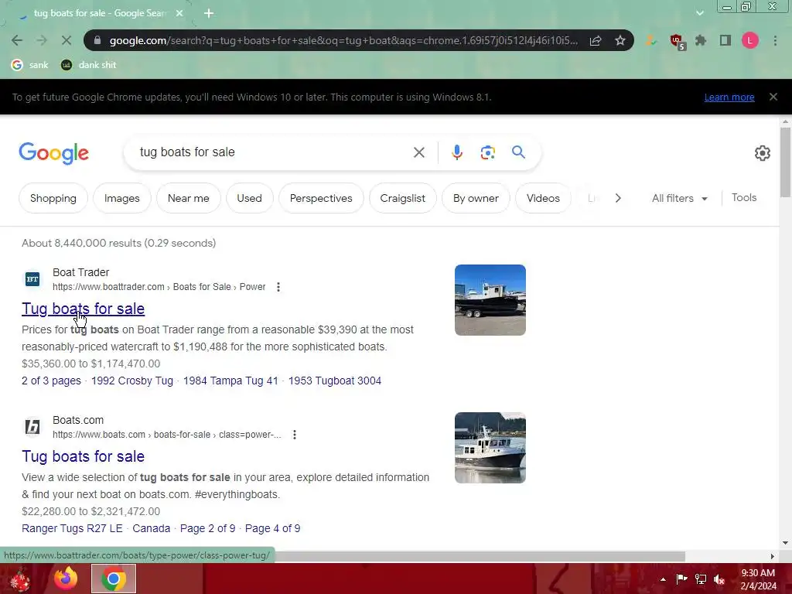Open the 'dank shit' bookmark
Screen dimensions: 792x594
tap(88, 65)
